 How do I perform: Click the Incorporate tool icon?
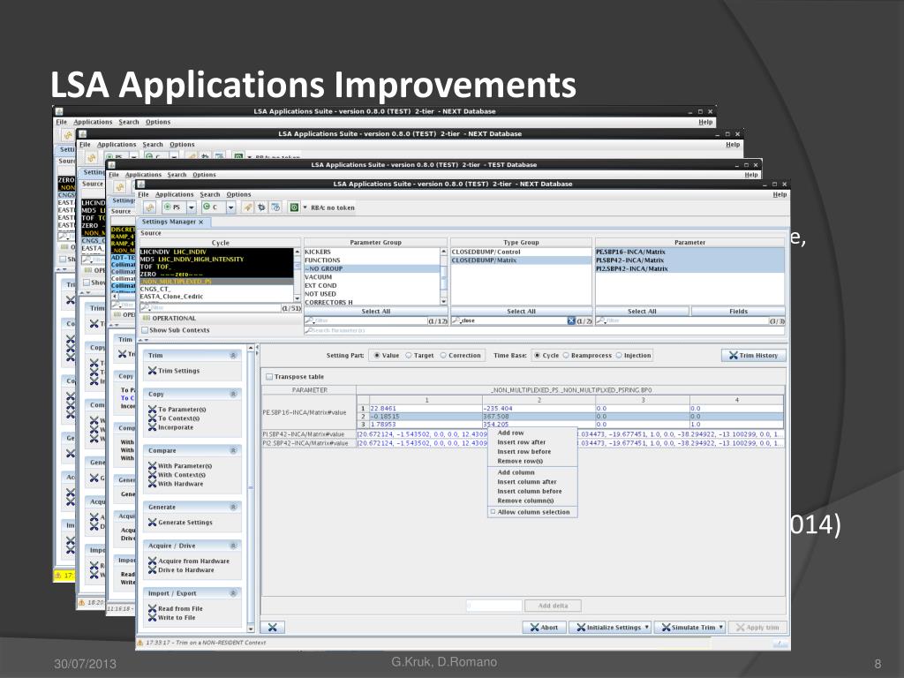tap(152, 427)
